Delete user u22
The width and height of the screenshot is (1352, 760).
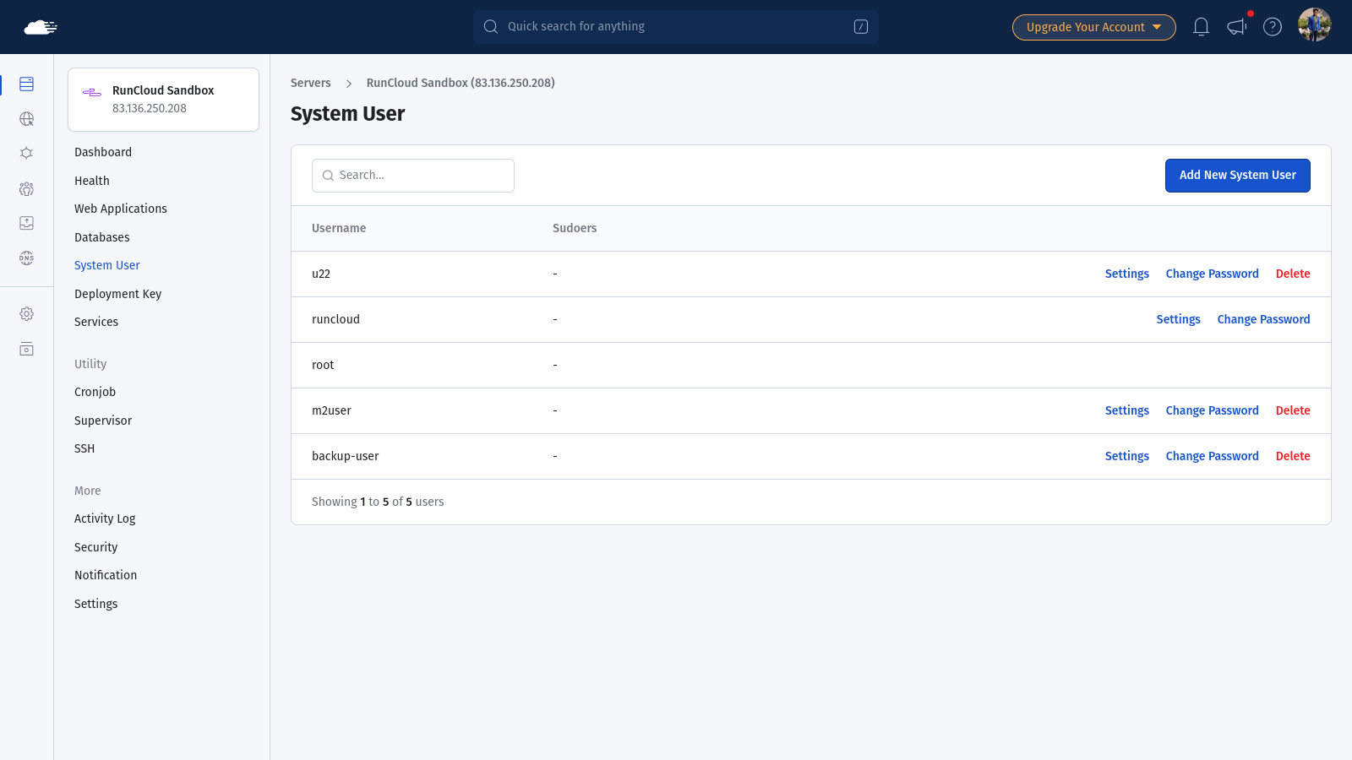[x=1293, y=274]
